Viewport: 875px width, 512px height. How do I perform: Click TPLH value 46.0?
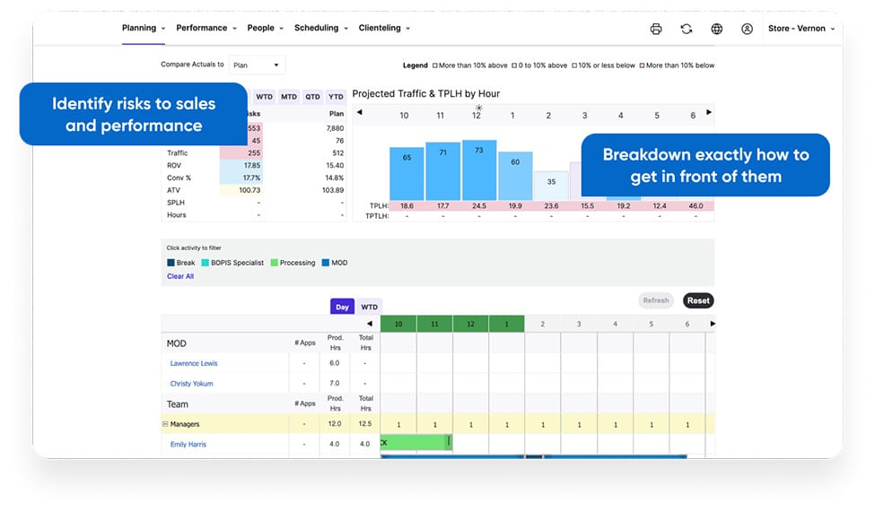click(696, 206)
